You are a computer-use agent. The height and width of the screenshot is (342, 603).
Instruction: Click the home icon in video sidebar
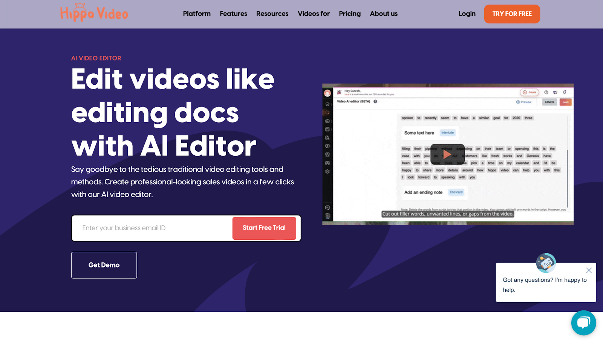tap(328, 104)
